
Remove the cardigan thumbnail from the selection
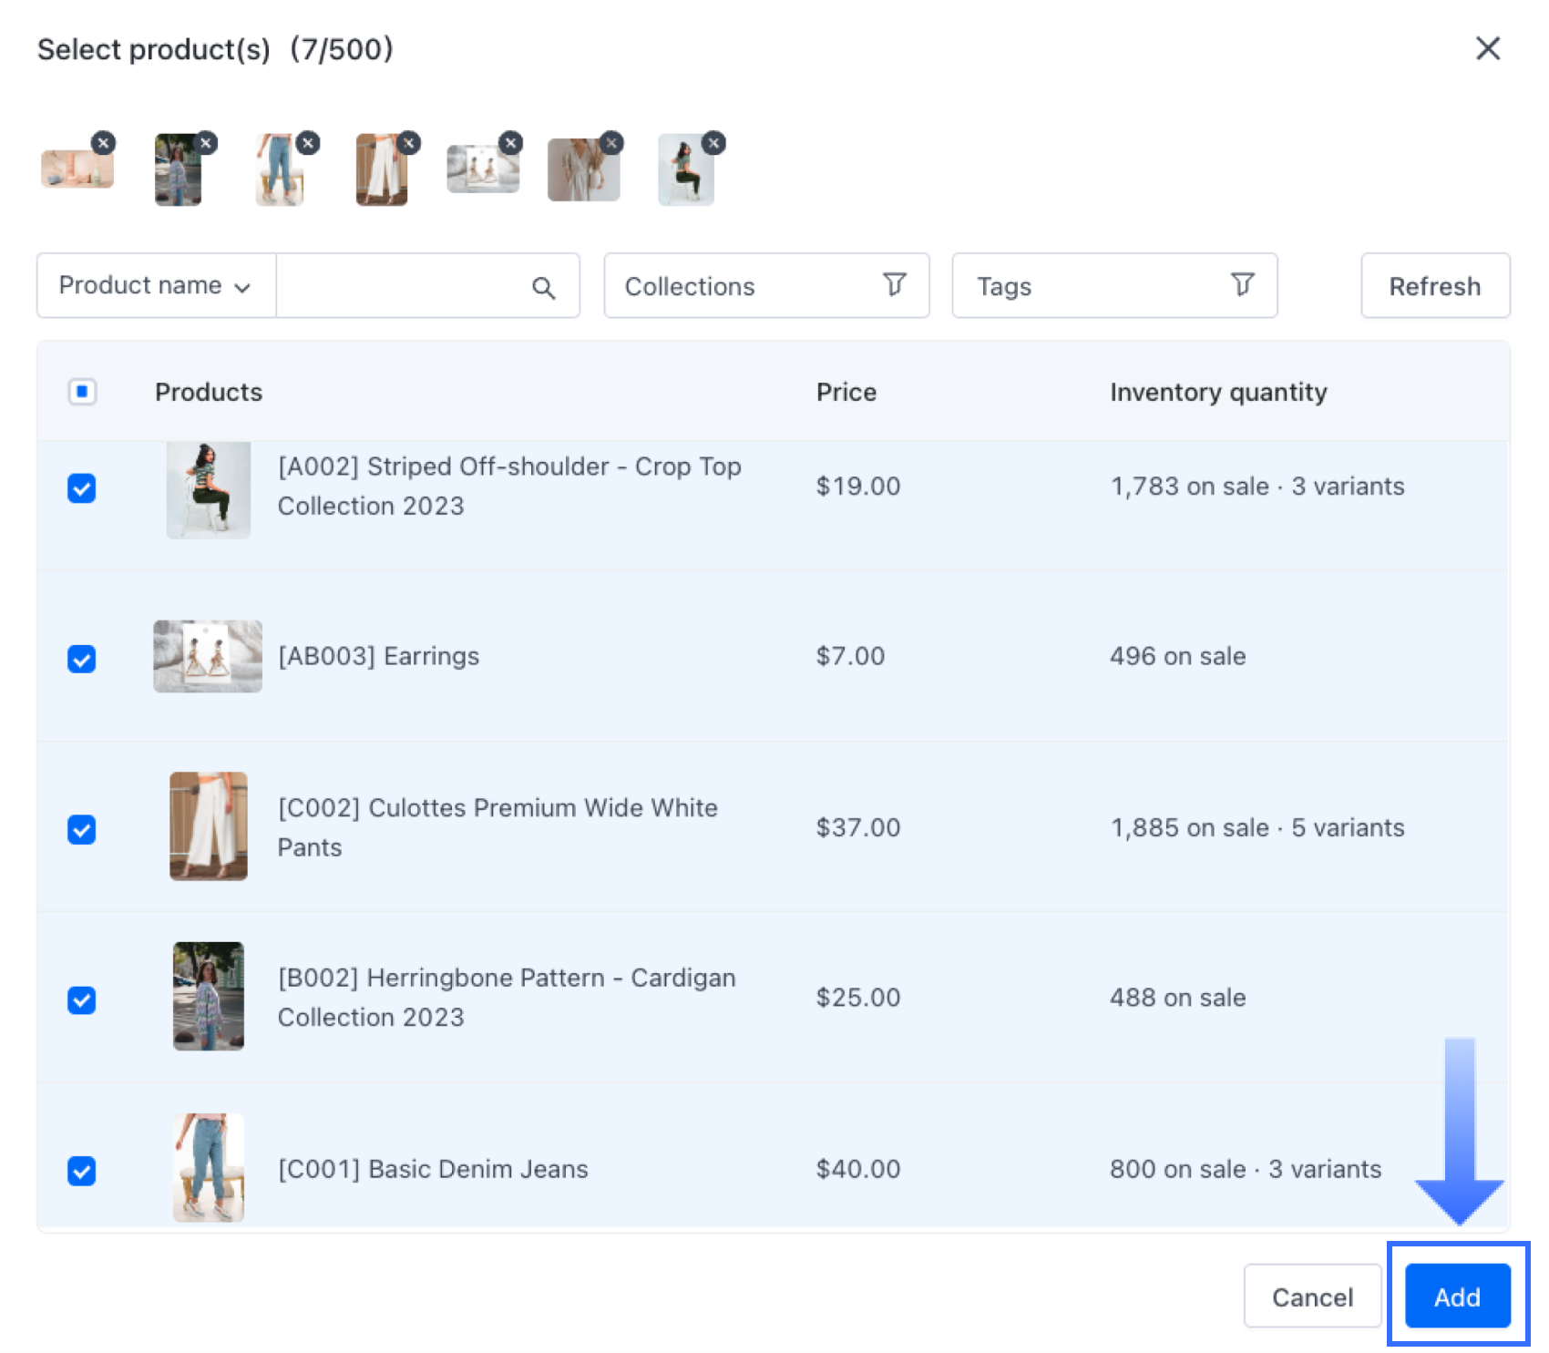206,143
